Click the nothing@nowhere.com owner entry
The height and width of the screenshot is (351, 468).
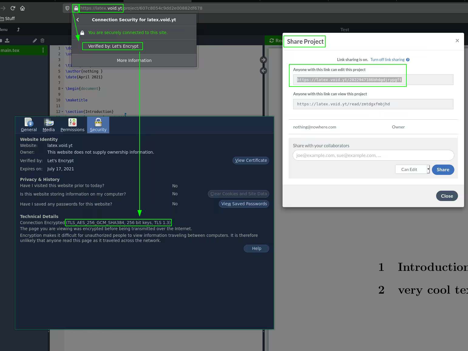coord(314,127)
